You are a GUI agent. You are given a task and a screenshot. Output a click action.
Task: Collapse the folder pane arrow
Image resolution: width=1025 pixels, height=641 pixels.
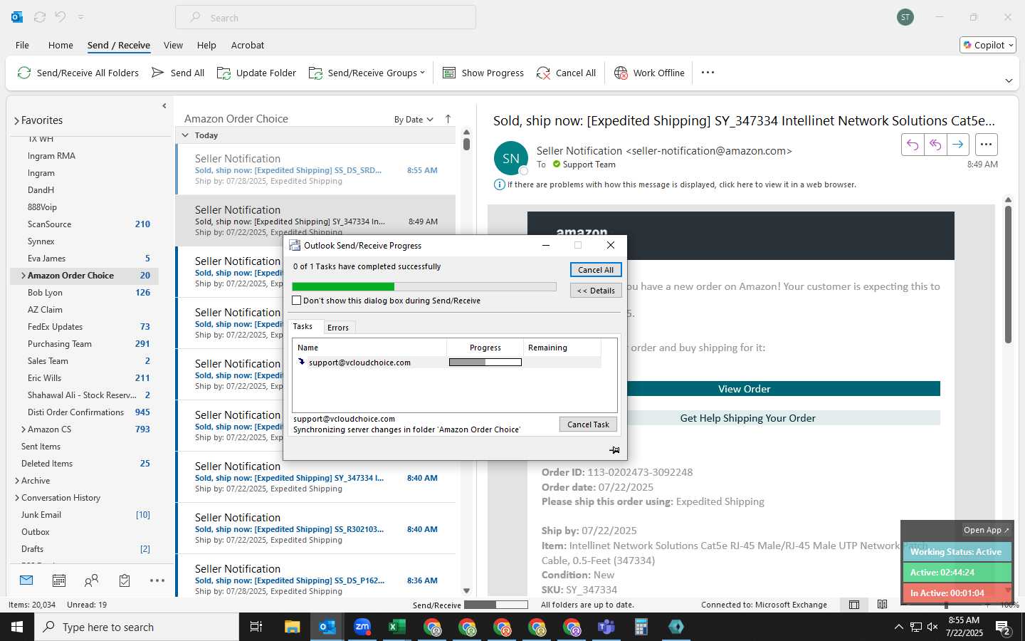[x=164, y=105]
